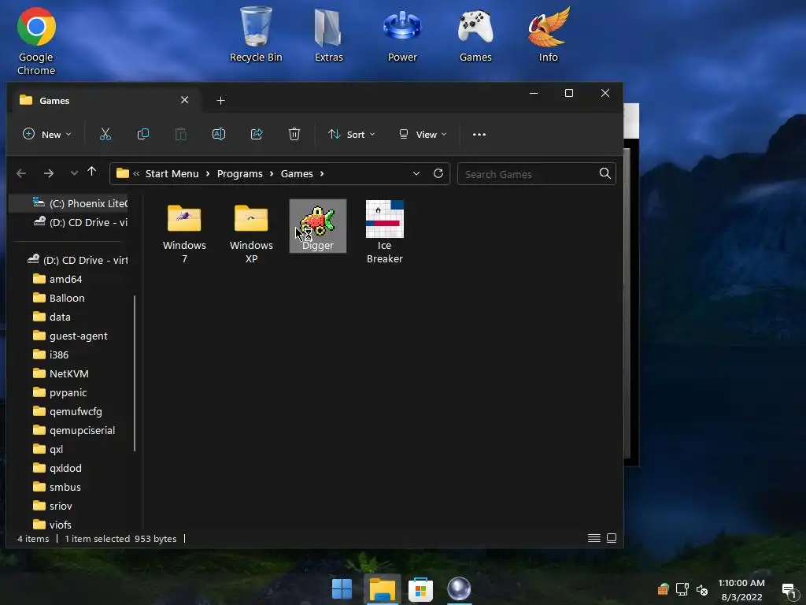Open the Games controller desktop icon
The height and width of the screenshot is (605, 806).
pos(475,35)
